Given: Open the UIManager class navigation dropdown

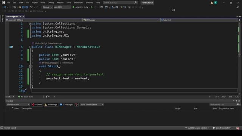Looking at the screenshot, I should tap(121, 20).
